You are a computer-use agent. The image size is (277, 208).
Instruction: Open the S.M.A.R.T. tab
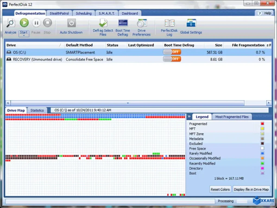tap(106, 13)
